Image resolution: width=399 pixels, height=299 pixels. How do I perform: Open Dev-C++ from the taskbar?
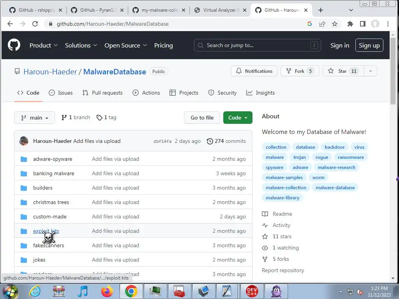[252, 291]
